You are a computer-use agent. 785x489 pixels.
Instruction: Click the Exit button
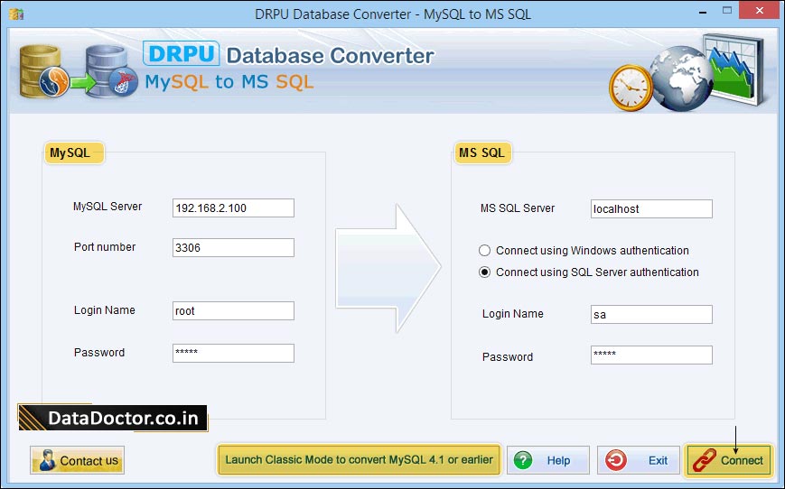coord(638,460)
